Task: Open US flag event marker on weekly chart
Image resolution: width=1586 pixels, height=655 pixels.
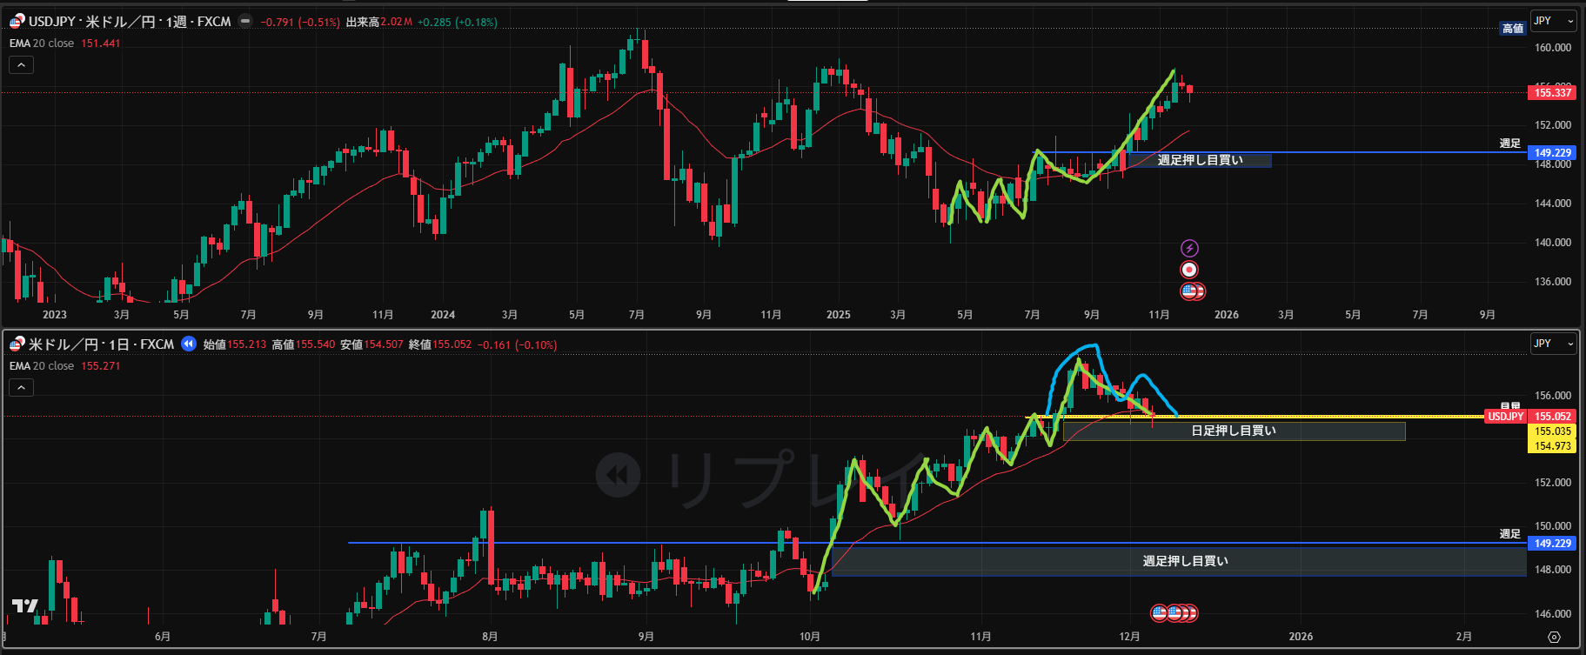Action: (1191, 291)
